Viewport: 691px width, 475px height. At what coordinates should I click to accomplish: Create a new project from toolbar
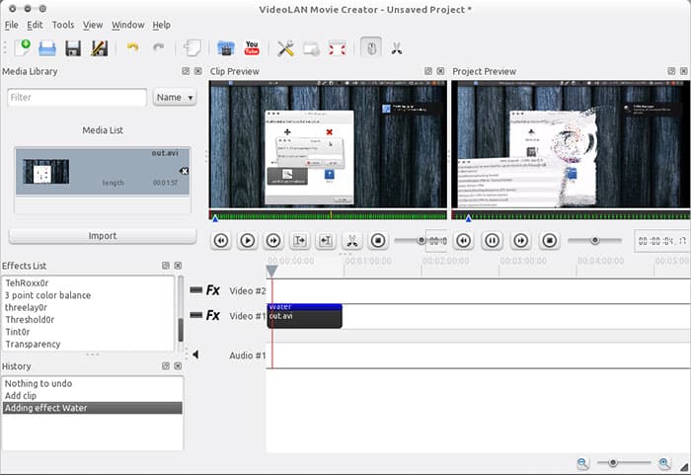tap(22, 47)
